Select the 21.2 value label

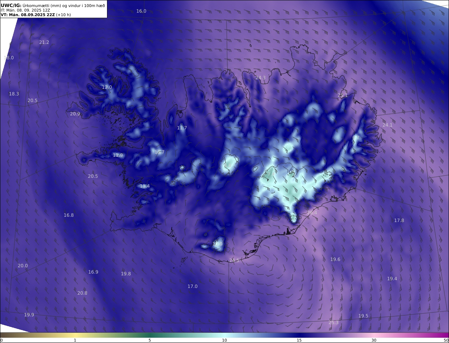(44, 42)
